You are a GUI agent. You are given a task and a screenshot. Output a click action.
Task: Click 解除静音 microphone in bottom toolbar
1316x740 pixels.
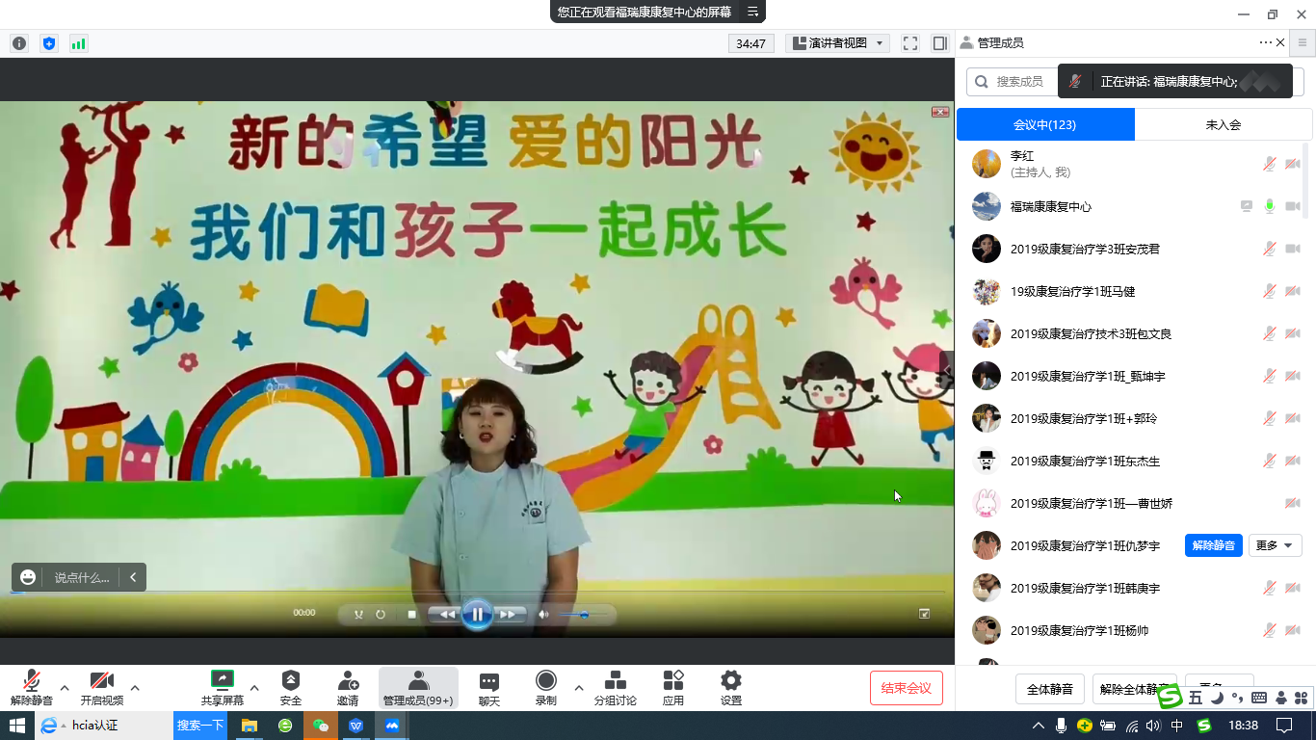click(32, 688)
